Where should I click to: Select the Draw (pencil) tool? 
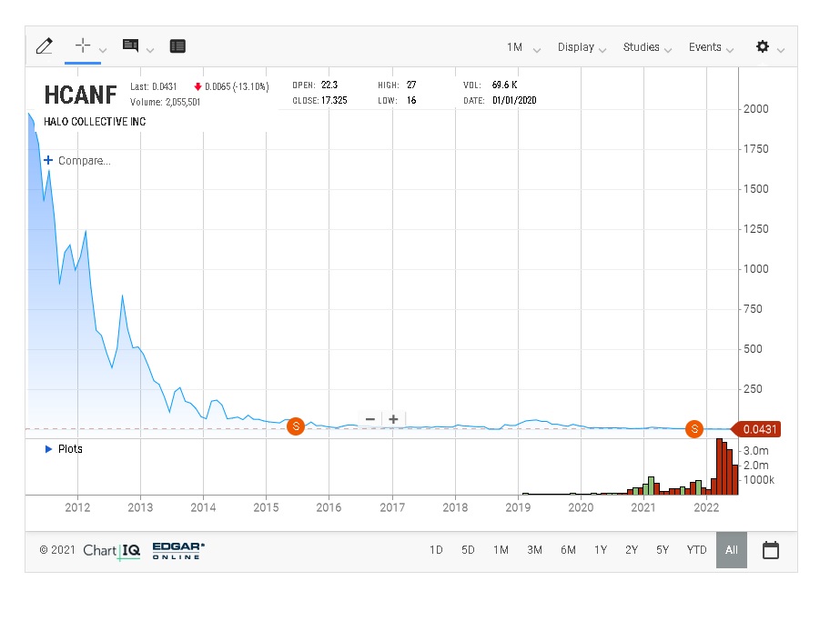pyautogui.click(x=44, y=45)
